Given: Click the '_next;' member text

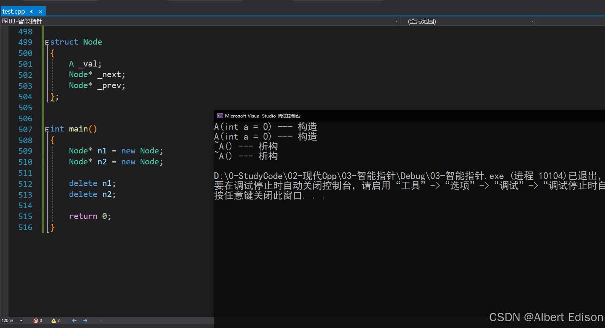Looking at the screenshot, I should point(111,75).
